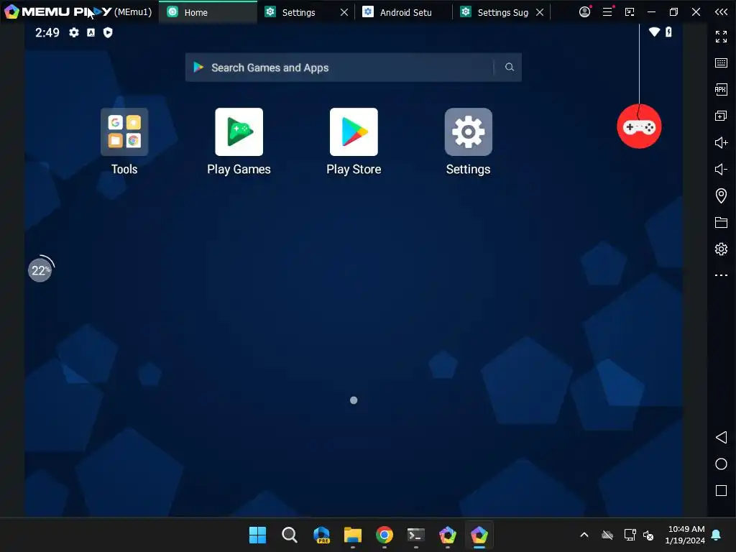Open the GPS location tool
Screen dimensions: 736x552
pos(721,195)
